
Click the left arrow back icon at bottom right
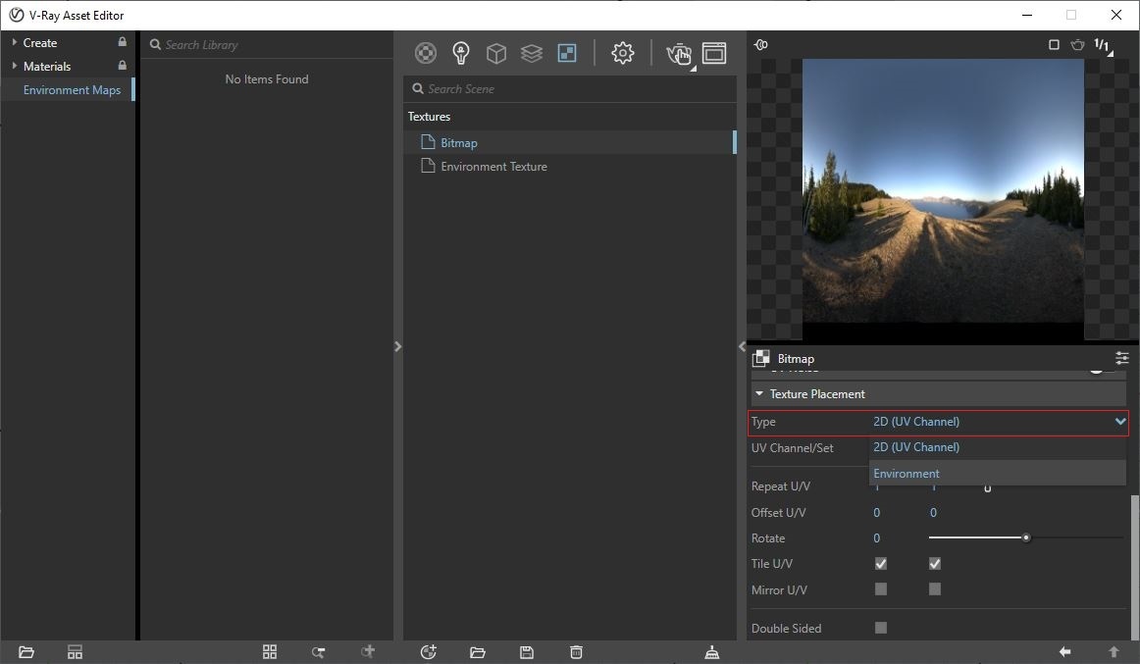(x=1064, y=651)
